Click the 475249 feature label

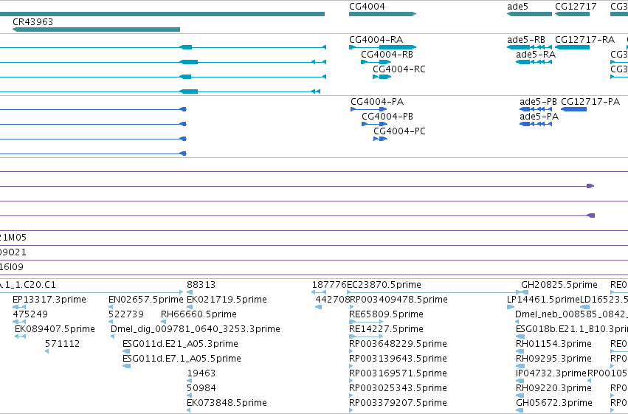(x=30, y=314)
